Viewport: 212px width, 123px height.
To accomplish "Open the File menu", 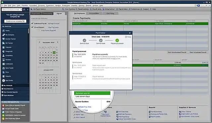I will tap(5, 6).
